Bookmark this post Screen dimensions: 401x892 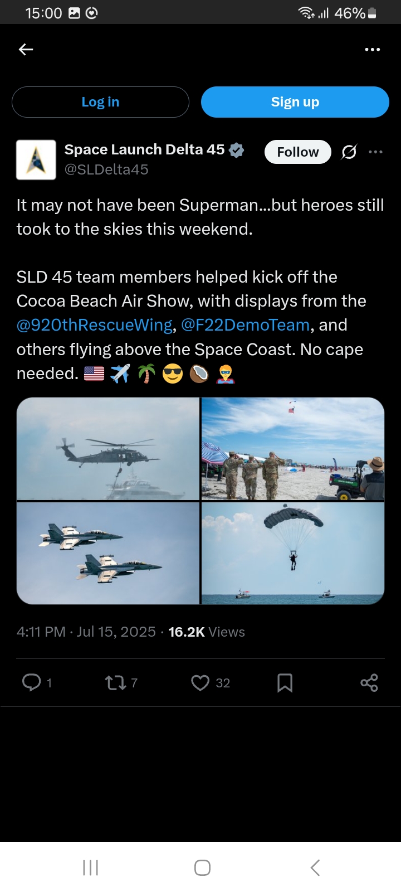[285, 682]
